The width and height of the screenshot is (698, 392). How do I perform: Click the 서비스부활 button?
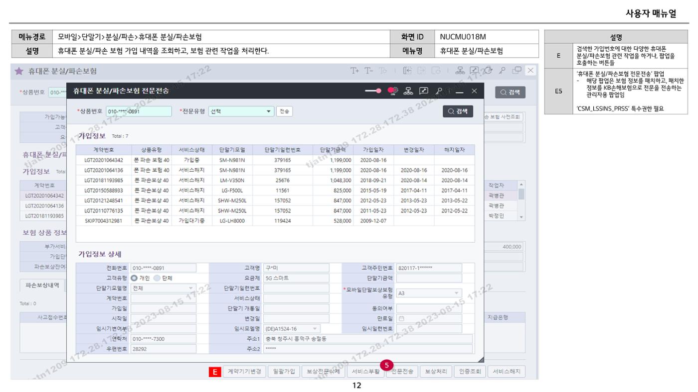(365, 371)
